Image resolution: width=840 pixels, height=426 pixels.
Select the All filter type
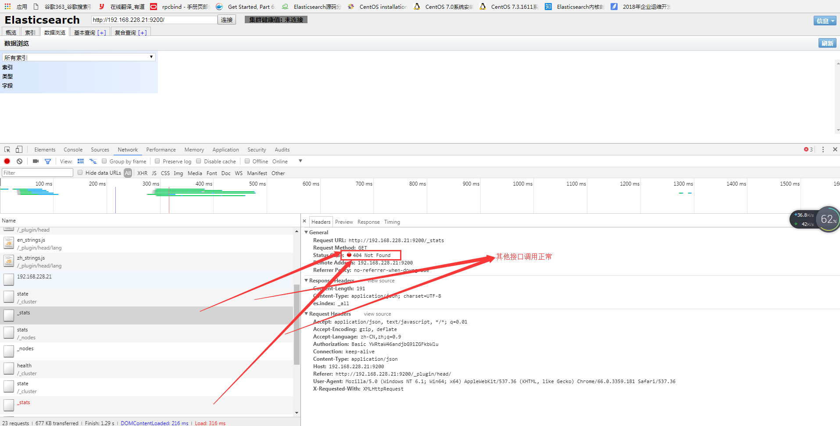click(x=128, y=173)
